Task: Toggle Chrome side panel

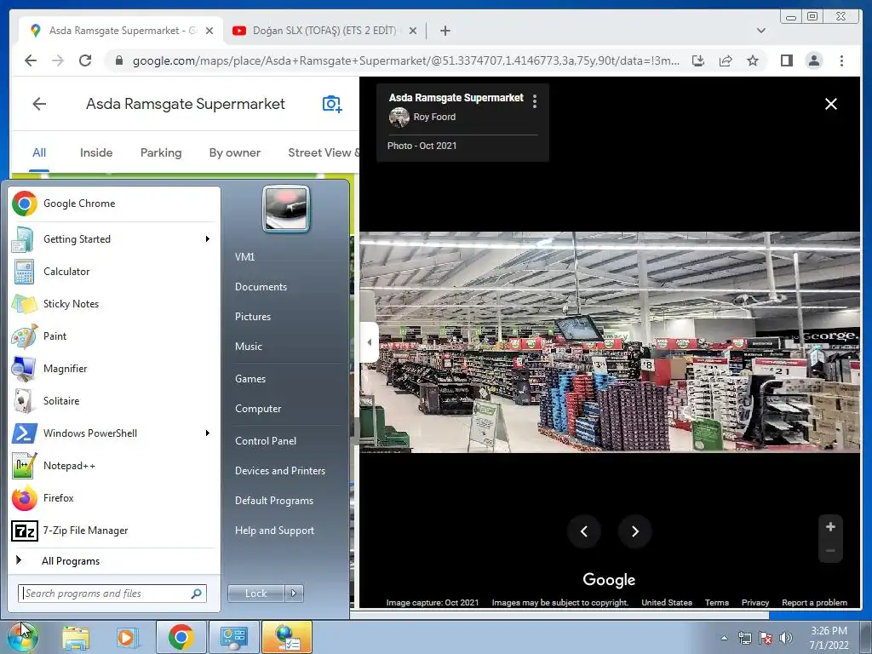Action: point(786,60)
